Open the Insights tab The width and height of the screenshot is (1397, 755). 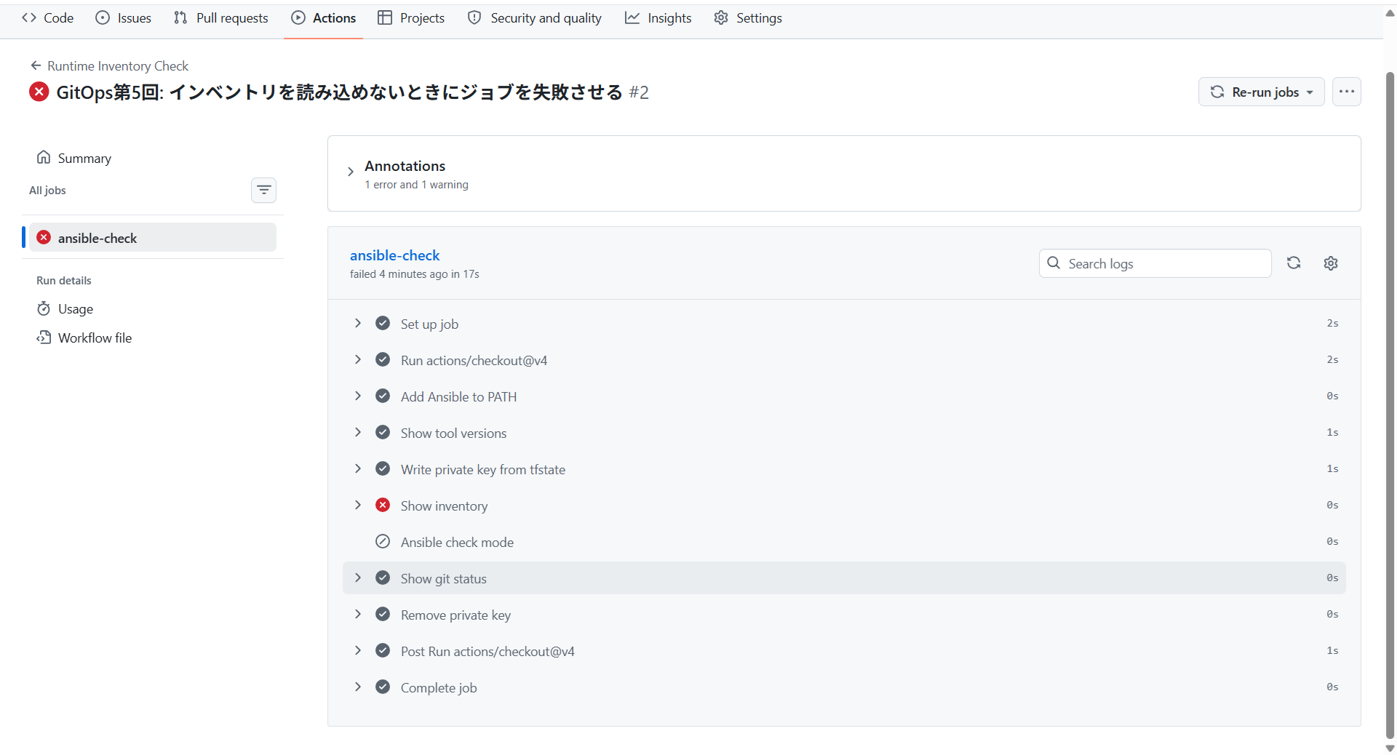coord(658,18)
